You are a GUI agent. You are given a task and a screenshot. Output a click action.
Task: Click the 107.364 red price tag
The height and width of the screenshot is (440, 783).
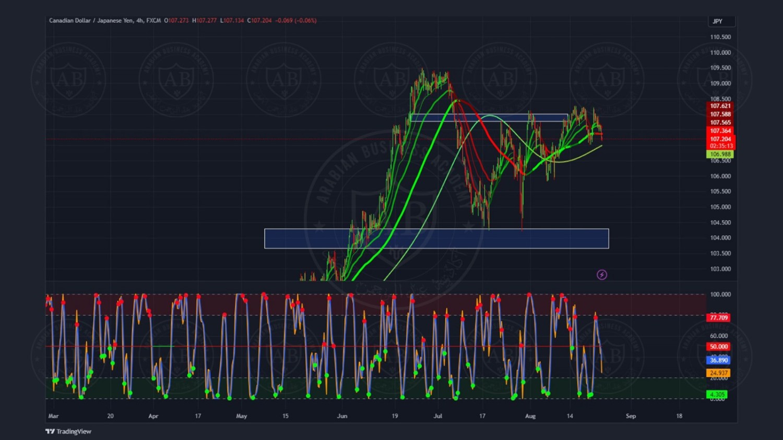[x=720, y=131]
